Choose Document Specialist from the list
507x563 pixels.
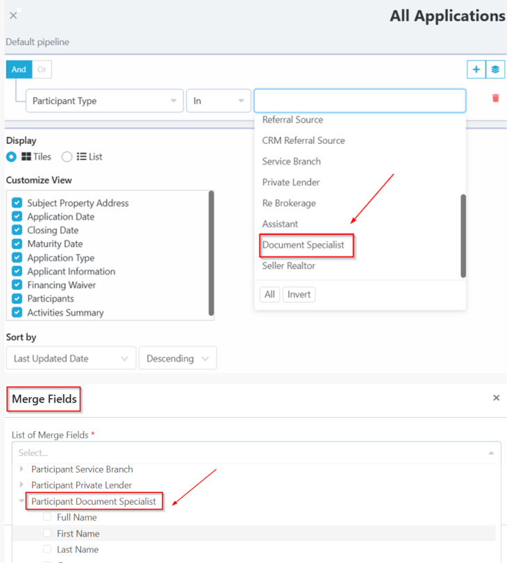pyautogui.click(x=304, y=245)
